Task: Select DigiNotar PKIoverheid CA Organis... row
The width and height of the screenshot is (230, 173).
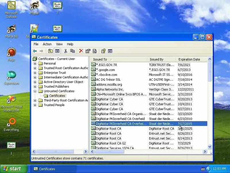Action: click(x=149, y=114)
